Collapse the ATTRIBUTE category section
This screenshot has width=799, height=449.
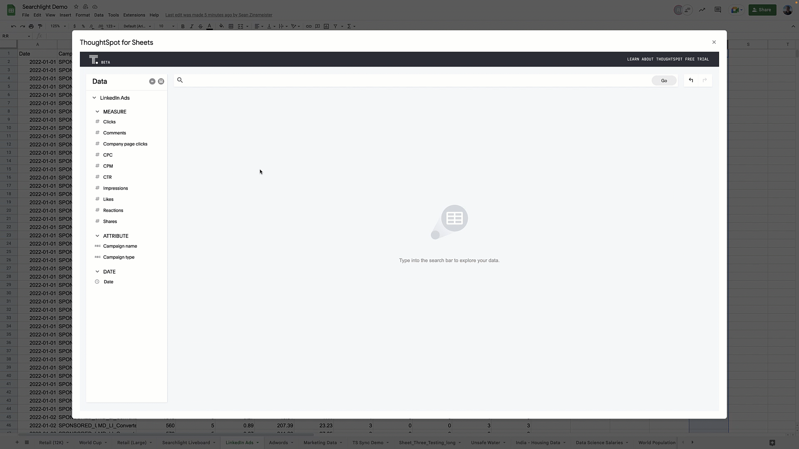97,235
